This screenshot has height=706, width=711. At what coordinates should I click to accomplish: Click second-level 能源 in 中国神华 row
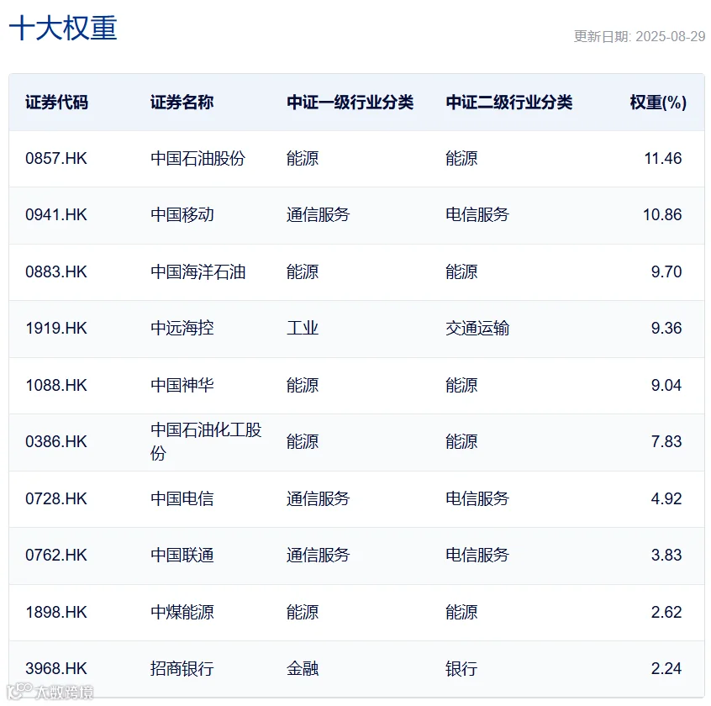tap(461, 385)
